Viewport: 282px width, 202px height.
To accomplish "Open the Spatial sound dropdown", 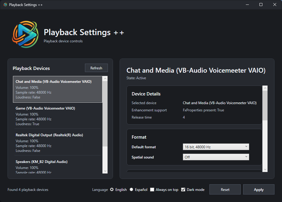I will (216, 157).
